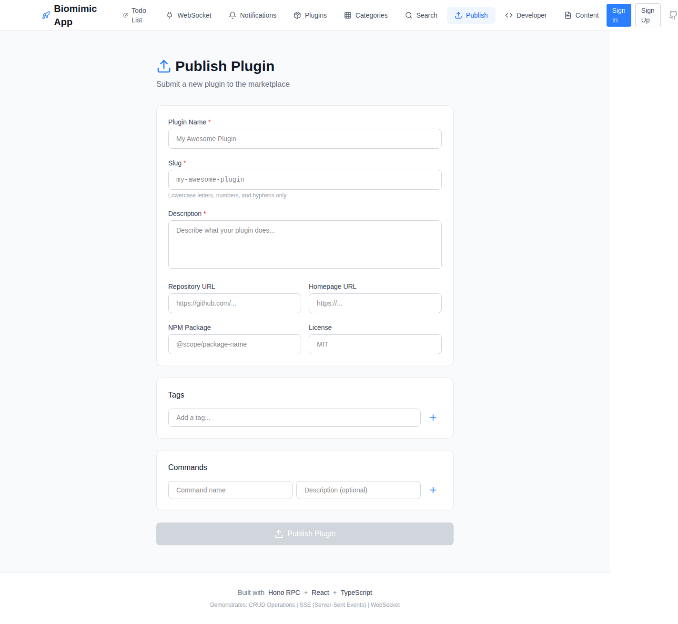Click the WebSocket plug icon
678x624 pixels.
coord(170,15)
